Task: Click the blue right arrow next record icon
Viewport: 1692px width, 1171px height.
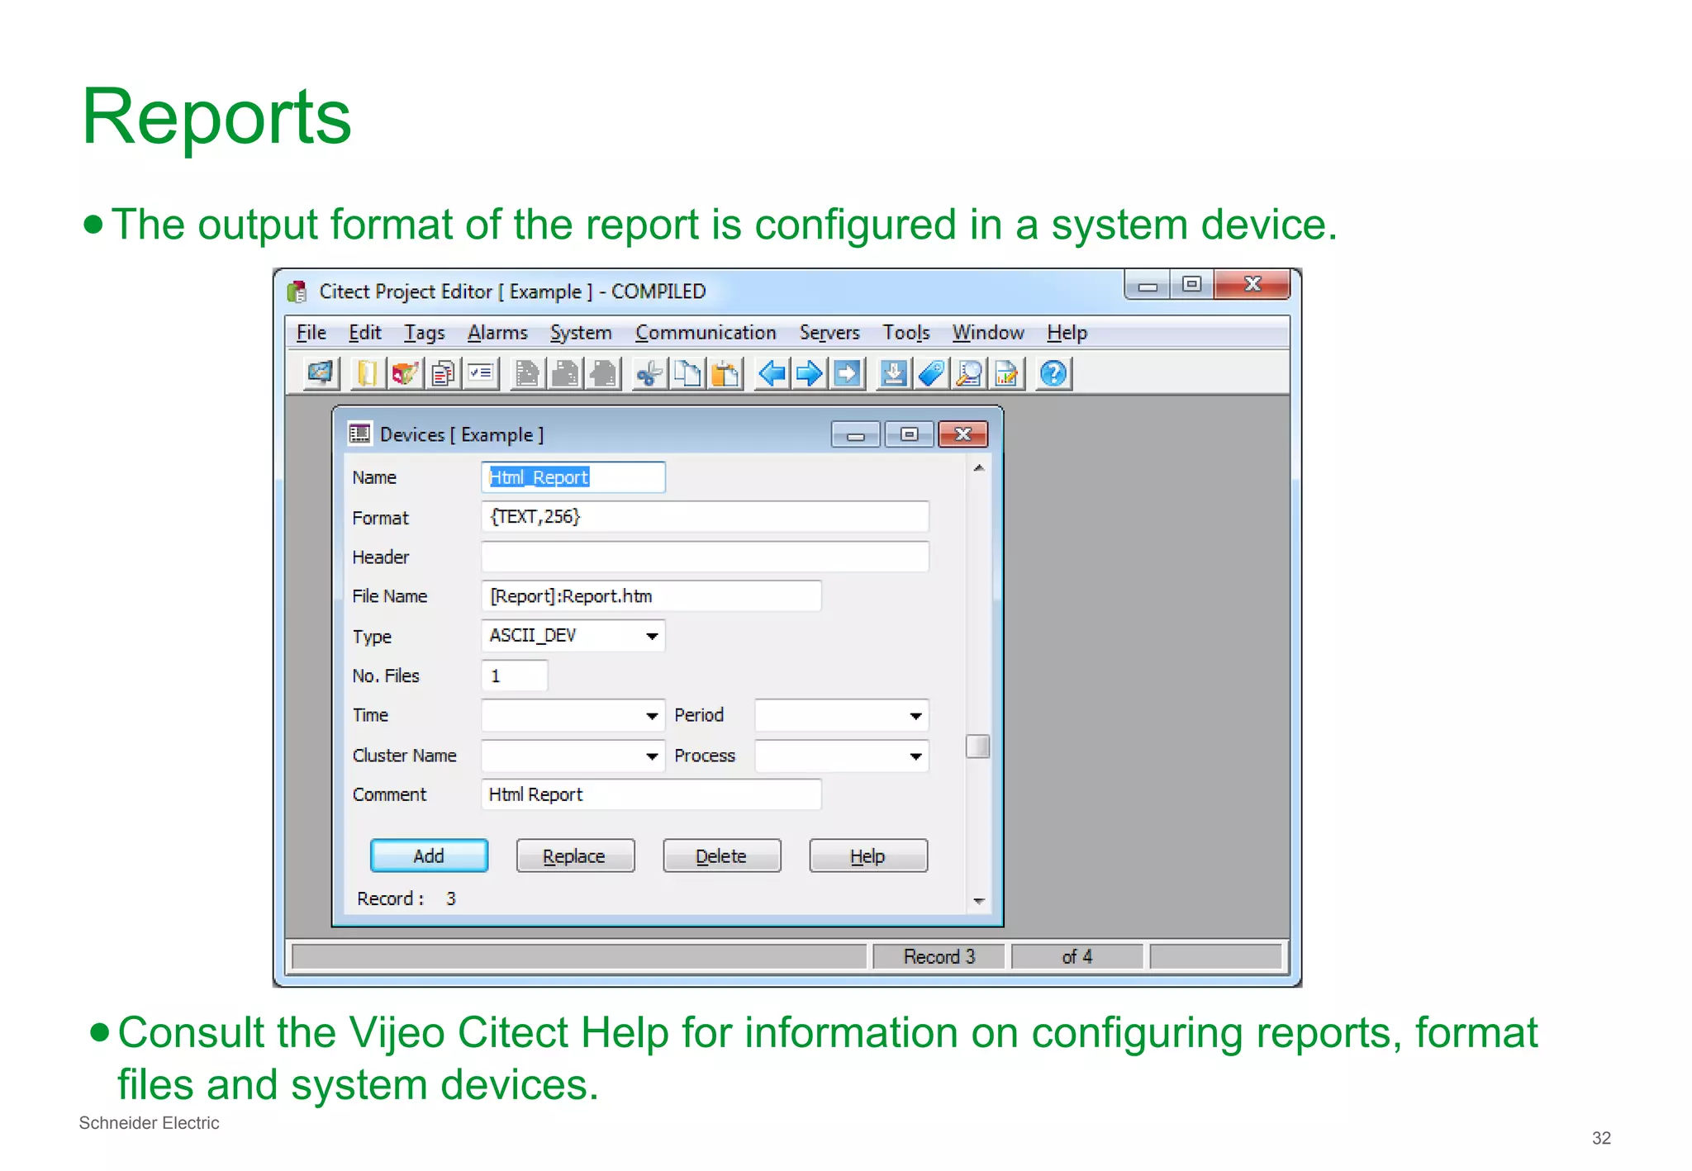Action: (809, 374)
